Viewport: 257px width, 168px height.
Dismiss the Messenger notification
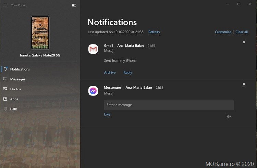pos(244,84)
